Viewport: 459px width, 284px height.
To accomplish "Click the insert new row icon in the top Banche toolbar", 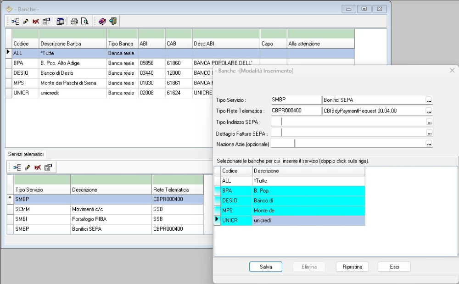I will (x=15, y=21).
